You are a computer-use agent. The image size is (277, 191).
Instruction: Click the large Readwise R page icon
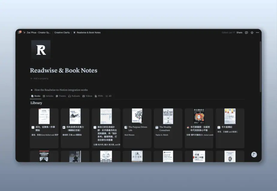click(x=41, y=49)
